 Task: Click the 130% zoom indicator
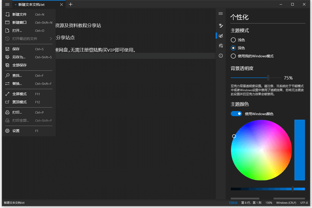(269, 203)
